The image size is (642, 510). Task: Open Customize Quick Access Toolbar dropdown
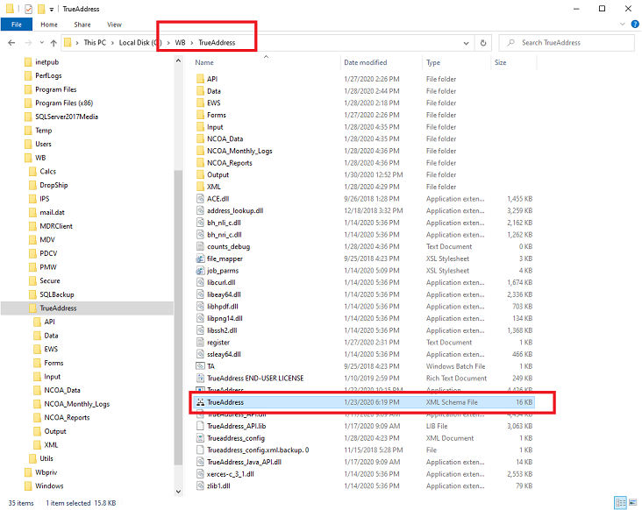click(x=52, y=9)
